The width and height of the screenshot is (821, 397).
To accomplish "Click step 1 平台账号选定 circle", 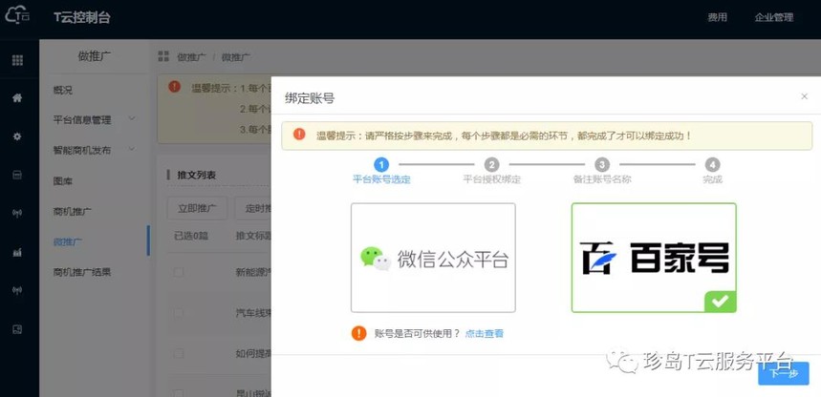I will click(381, 165).
